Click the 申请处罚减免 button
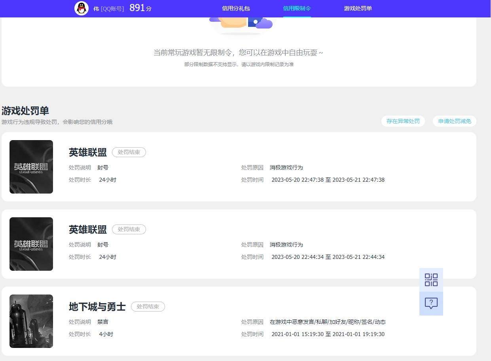This screenshot has height=361, width=491. pos(455,121)
